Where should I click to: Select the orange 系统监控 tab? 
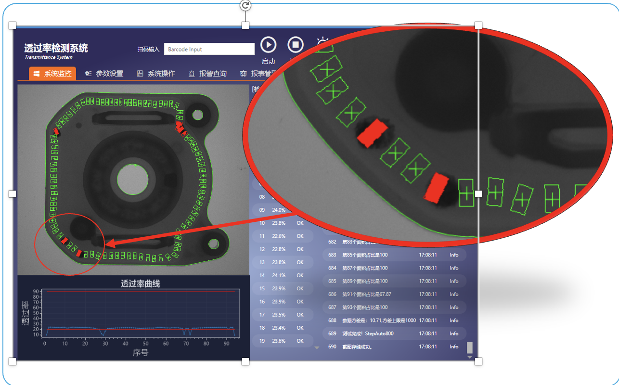52,74
